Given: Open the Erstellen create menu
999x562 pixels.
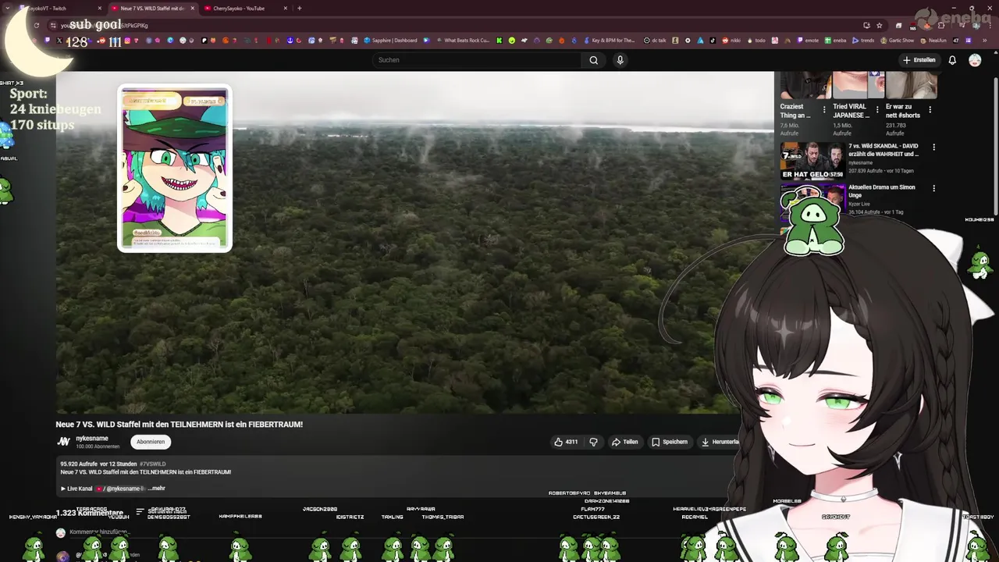Looking at the screenshot, I should (x=919, y=60).
